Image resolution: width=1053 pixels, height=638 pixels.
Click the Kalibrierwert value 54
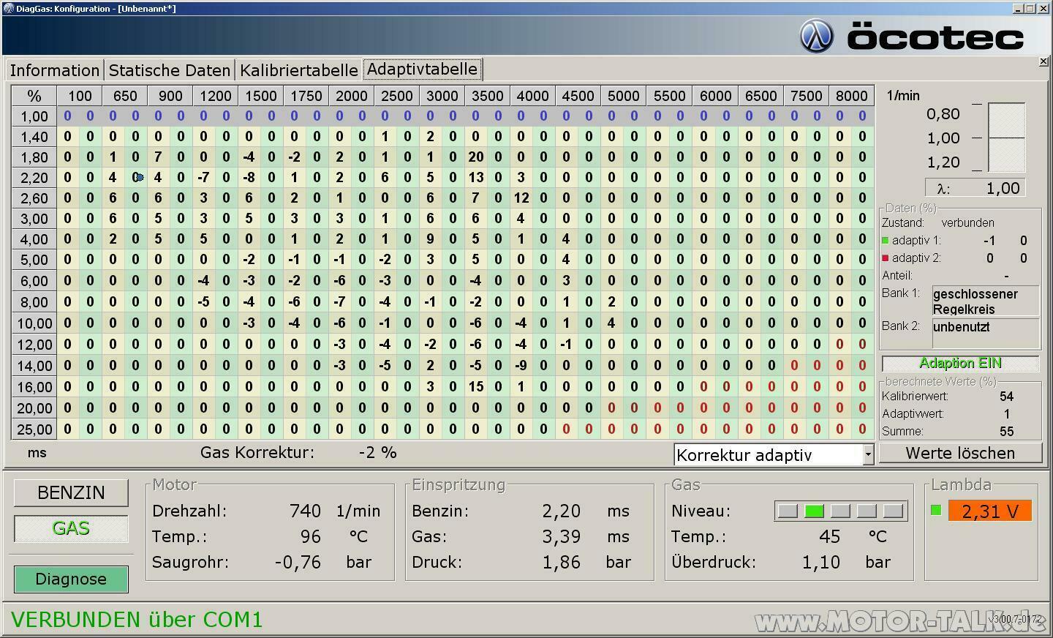(1007, 396)
